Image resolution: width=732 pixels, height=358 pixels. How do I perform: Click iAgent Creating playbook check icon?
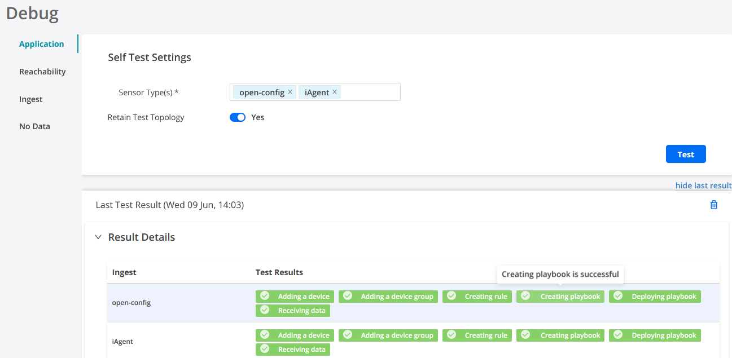point(525,335)
